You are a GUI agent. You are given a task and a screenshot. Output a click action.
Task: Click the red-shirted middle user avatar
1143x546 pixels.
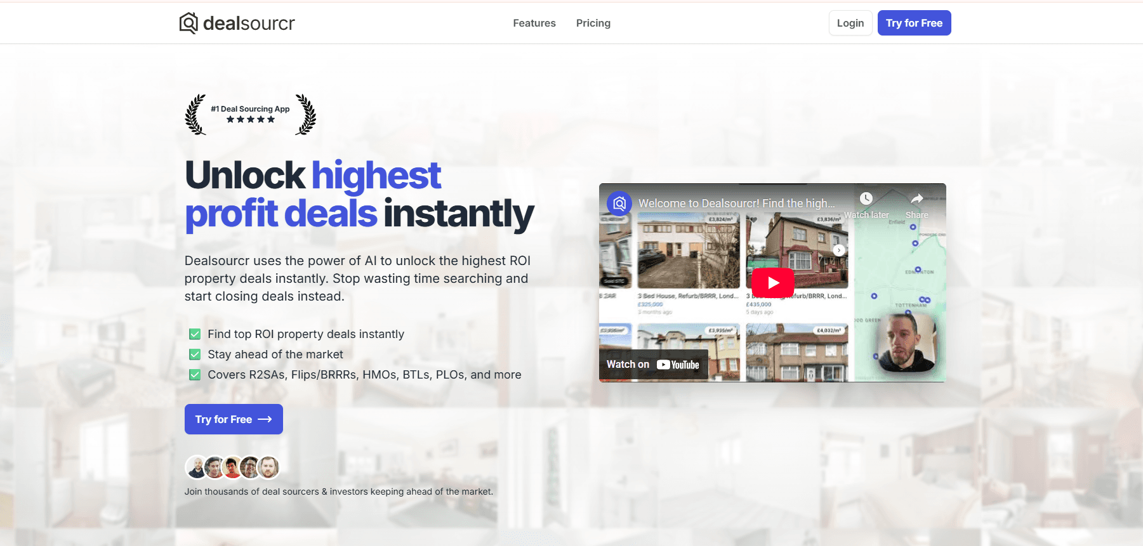coord(233,467)
